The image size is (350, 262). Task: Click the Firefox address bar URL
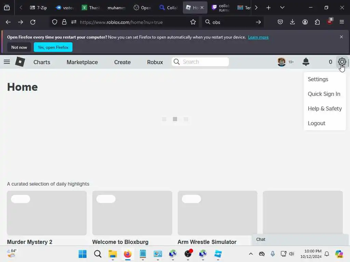pyautogui.click(x=121, y=22)
